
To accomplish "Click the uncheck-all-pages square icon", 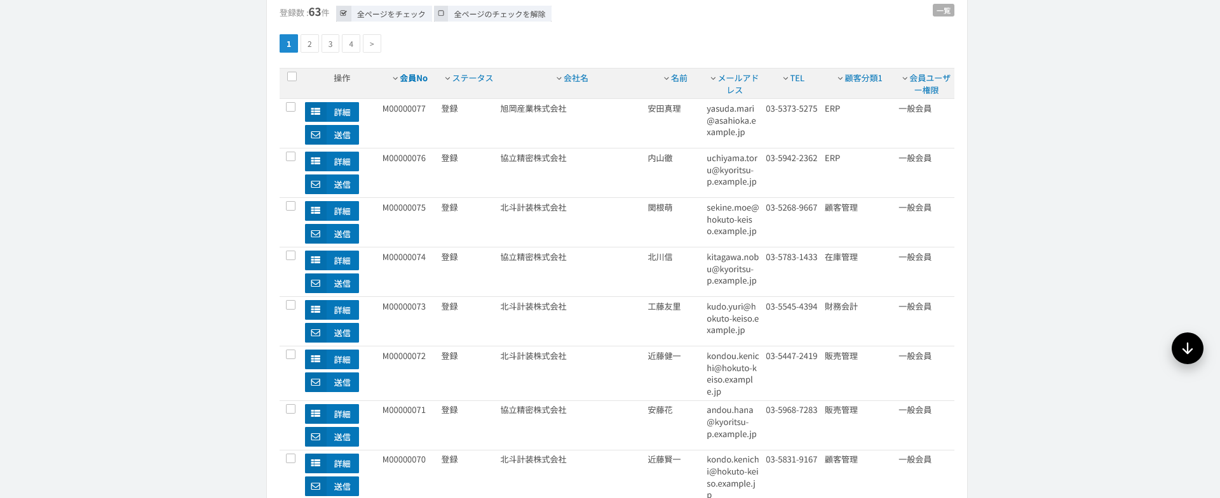I will point(441,13).
